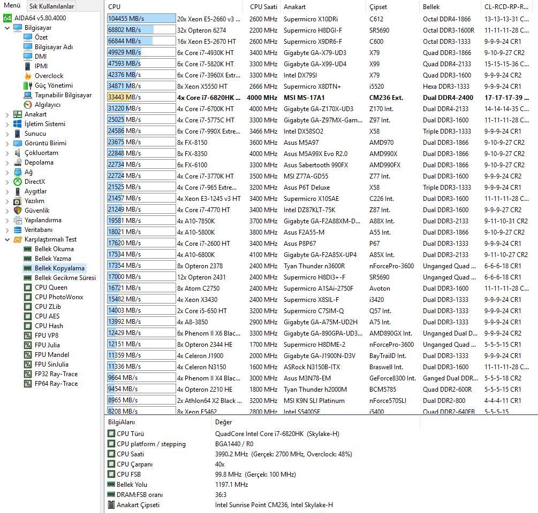Sort by the Bellek column header
538x513 pixels.
(x=450, y=6)
